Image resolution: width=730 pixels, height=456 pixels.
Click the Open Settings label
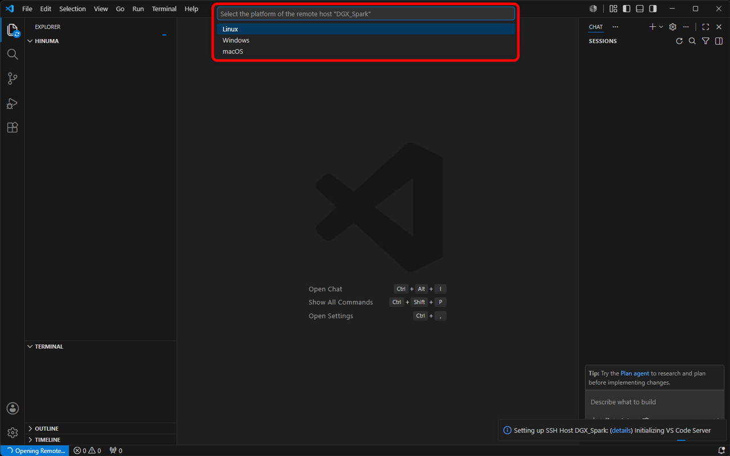tap(331, 316)
